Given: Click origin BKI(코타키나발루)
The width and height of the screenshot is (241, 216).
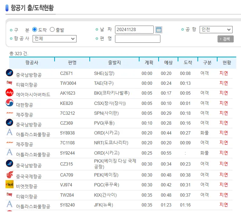Looking at the screenshot, I should coord(112,93).
